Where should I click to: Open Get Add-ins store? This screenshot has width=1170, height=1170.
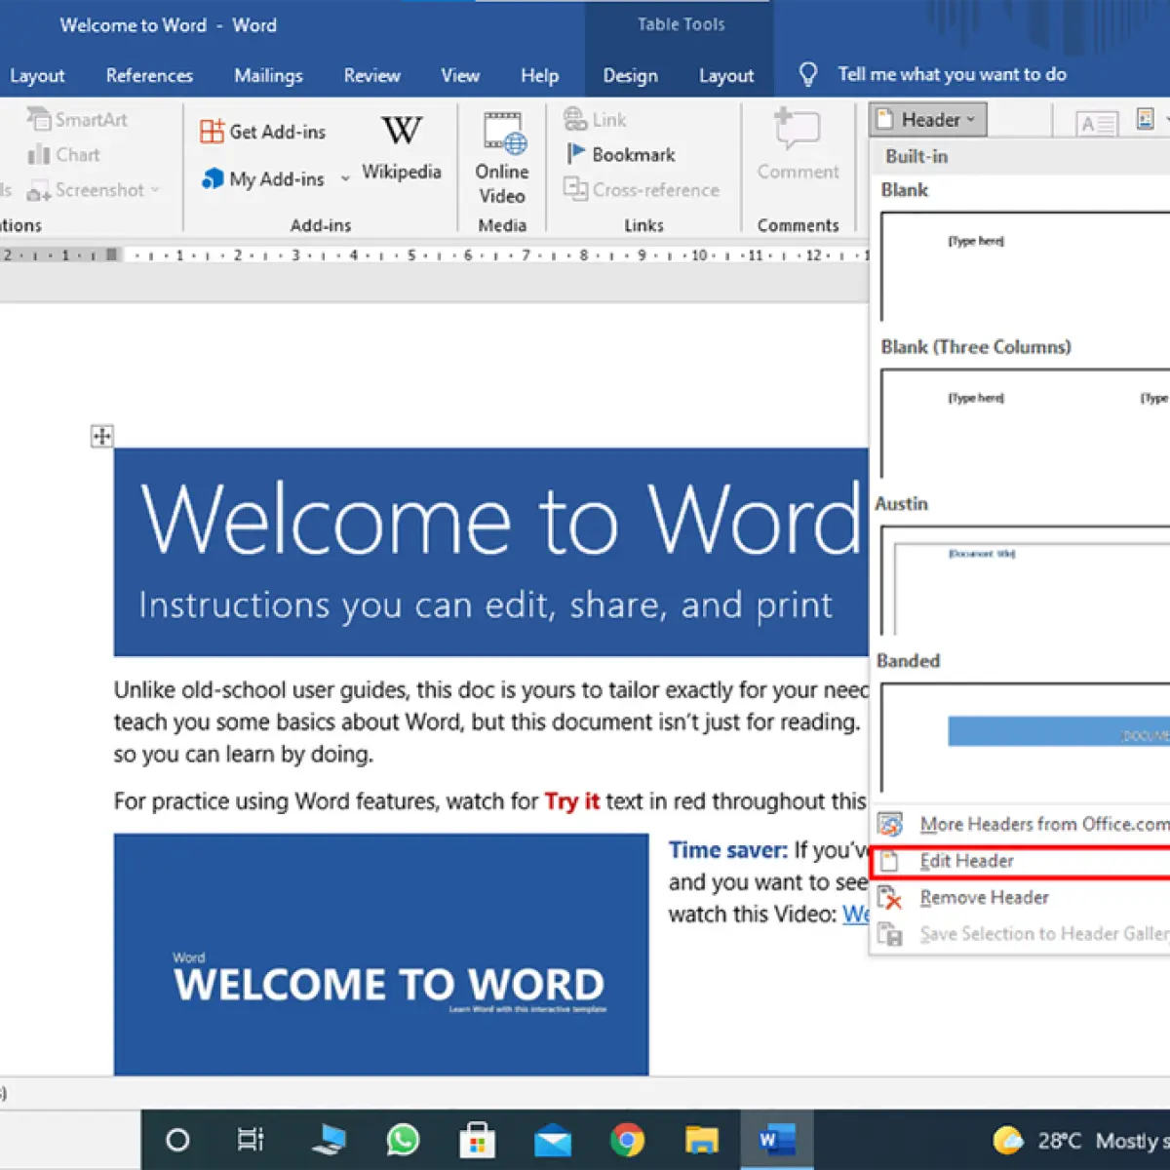[x=262, y=132]
